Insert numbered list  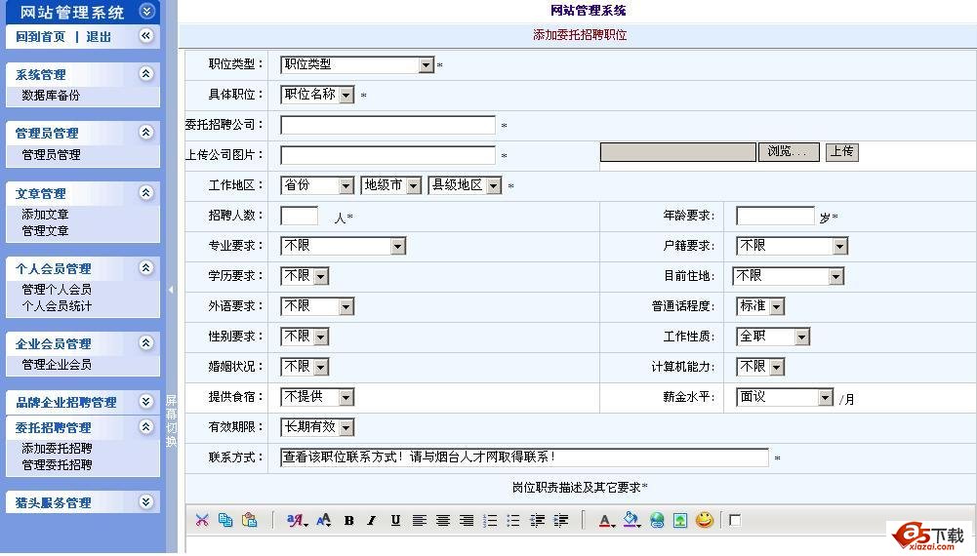pyautogui.click(x=490, y=521)
